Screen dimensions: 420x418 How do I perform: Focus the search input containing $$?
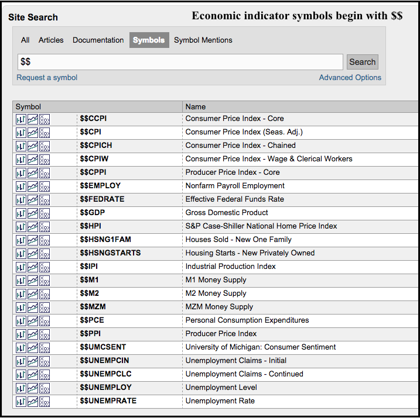[180, 62]
